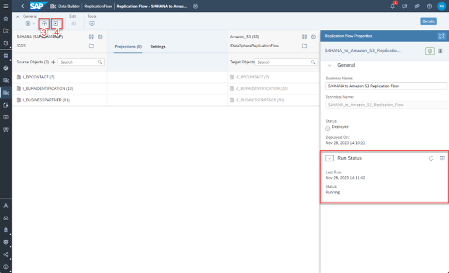Open the main hamburger menu

point(6,6)
